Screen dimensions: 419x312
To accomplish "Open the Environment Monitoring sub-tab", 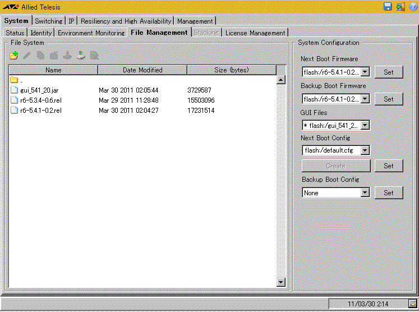I will click(91, 33).
